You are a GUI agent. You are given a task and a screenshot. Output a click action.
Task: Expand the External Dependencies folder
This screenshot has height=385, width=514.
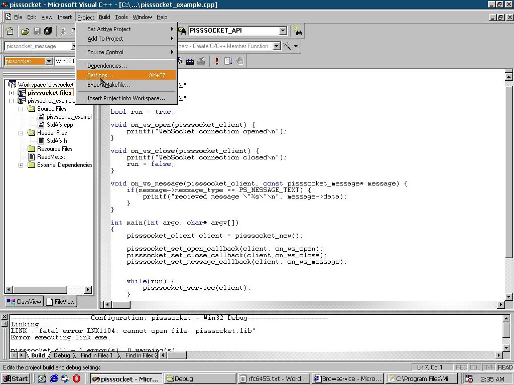[x=21, y=165]
